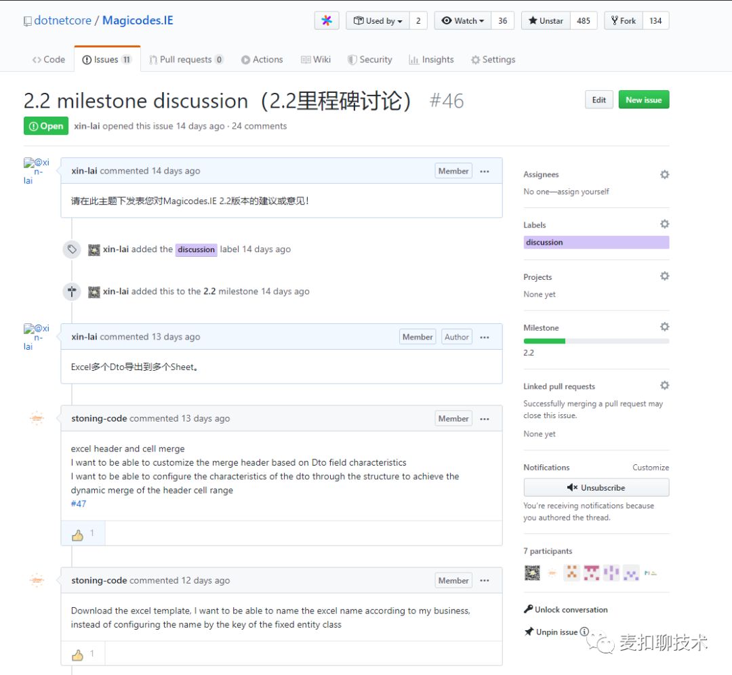Open the Milestone gear settings
The width and height of the screenshot is (732, 675).
(664, 327)
